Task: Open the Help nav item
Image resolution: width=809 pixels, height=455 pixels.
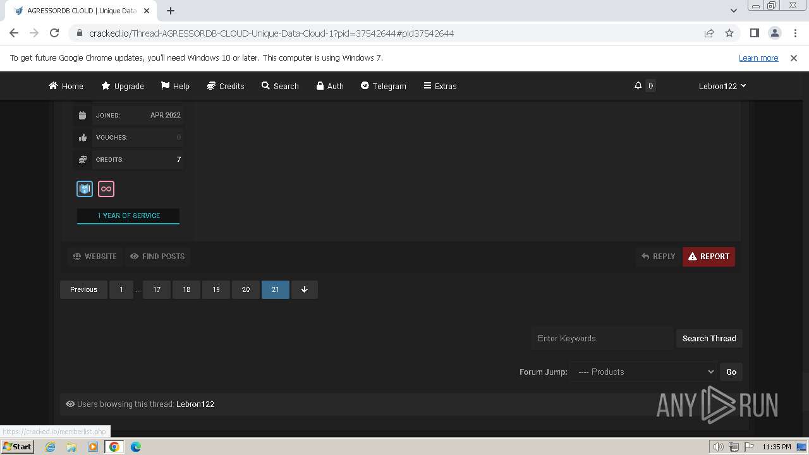Action: tap(175, 86)
